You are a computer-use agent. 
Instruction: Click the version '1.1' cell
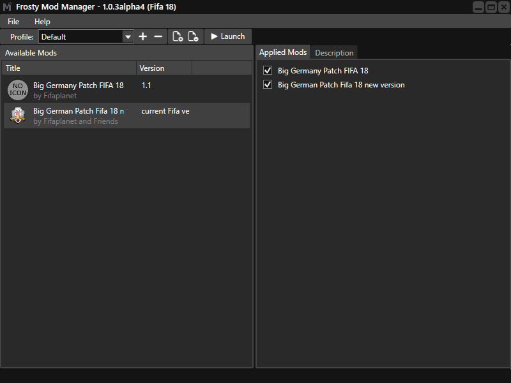[x=146, y=86]
